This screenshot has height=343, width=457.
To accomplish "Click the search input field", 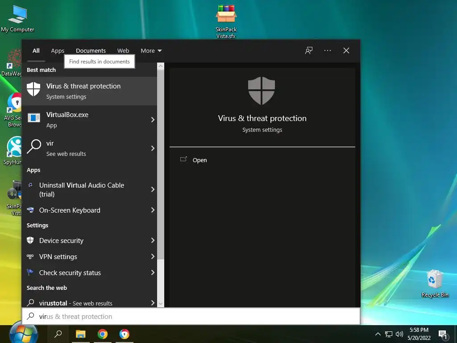I will [x=191, y=316].
